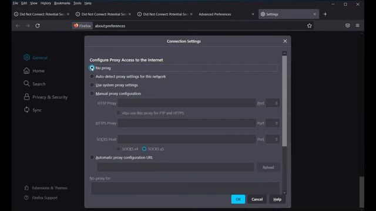The width and height of the screenshot is (376, 211).
Task: Close the Advanced Preferences tab
Action: [253, 14]
